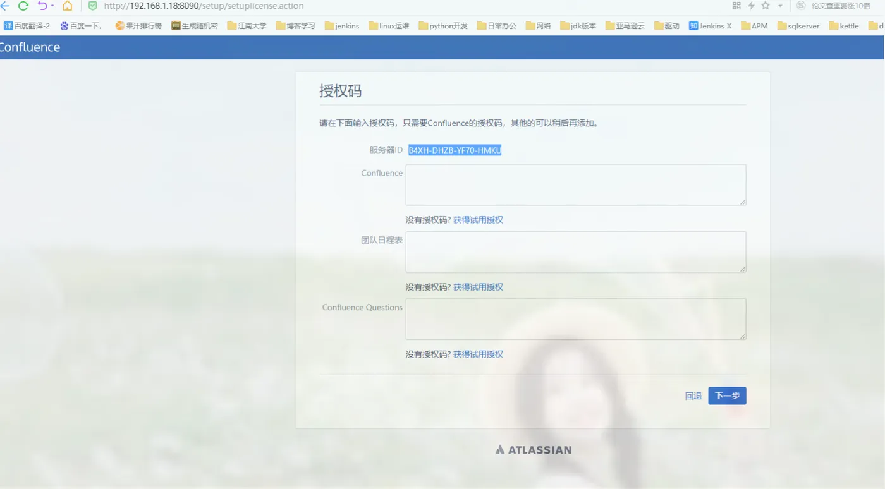
Task: Open the sqlserver bookmark folder
Action: (798, 26)
